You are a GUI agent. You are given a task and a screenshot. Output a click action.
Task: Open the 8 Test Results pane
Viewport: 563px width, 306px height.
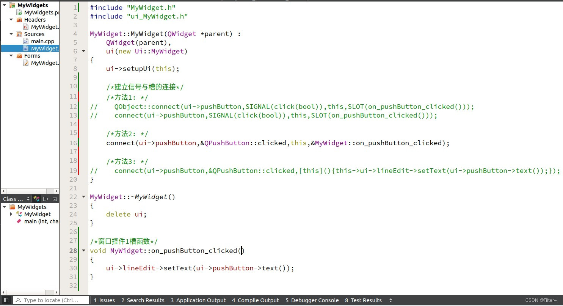[363, 300]
